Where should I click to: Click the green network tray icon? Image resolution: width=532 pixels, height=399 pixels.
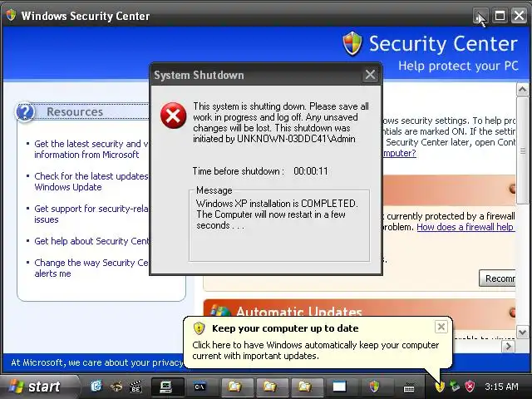(455, 386)
